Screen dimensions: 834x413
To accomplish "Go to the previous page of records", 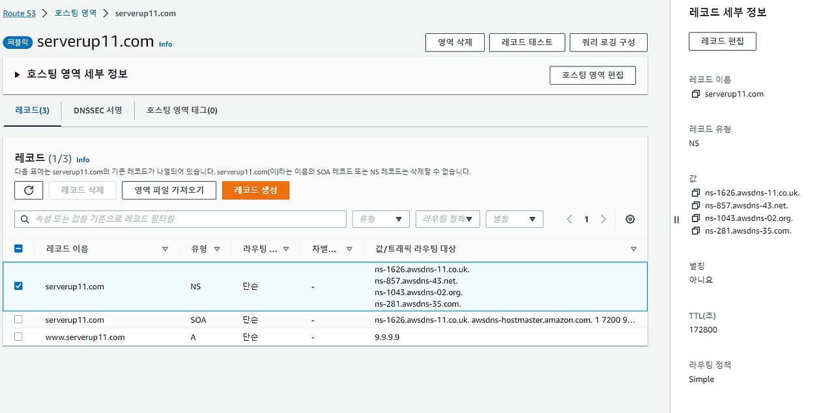I will point(569,220).
